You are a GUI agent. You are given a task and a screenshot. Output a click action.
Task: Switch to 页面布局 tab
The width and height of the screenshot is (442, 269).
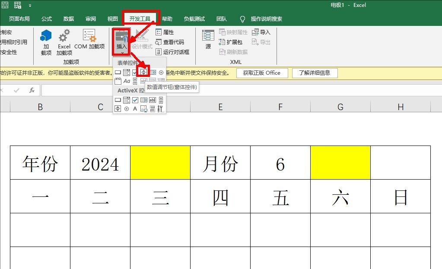click(x=19, y=19)
